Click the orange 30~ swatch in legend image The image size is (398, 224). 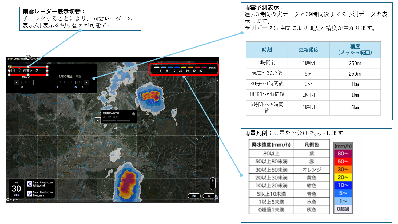343,169
